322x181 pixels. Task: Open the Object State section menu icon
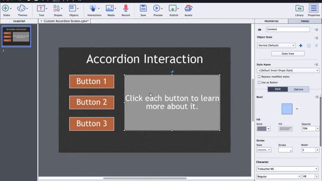point(316,38)
